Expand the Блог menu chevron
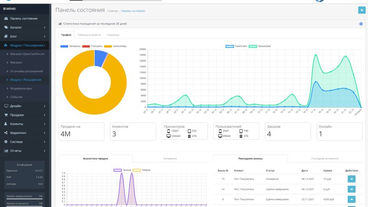Screen dimensions: 368x207 coord(45,36)
